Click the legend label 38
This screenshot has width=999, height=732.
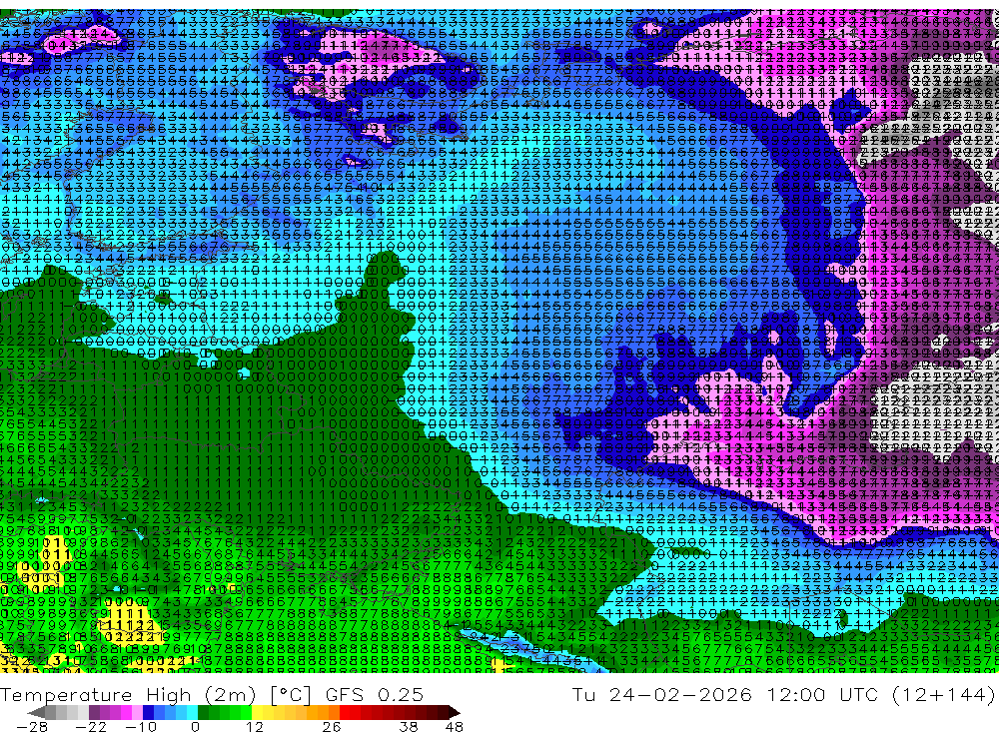tap(409, 727)
